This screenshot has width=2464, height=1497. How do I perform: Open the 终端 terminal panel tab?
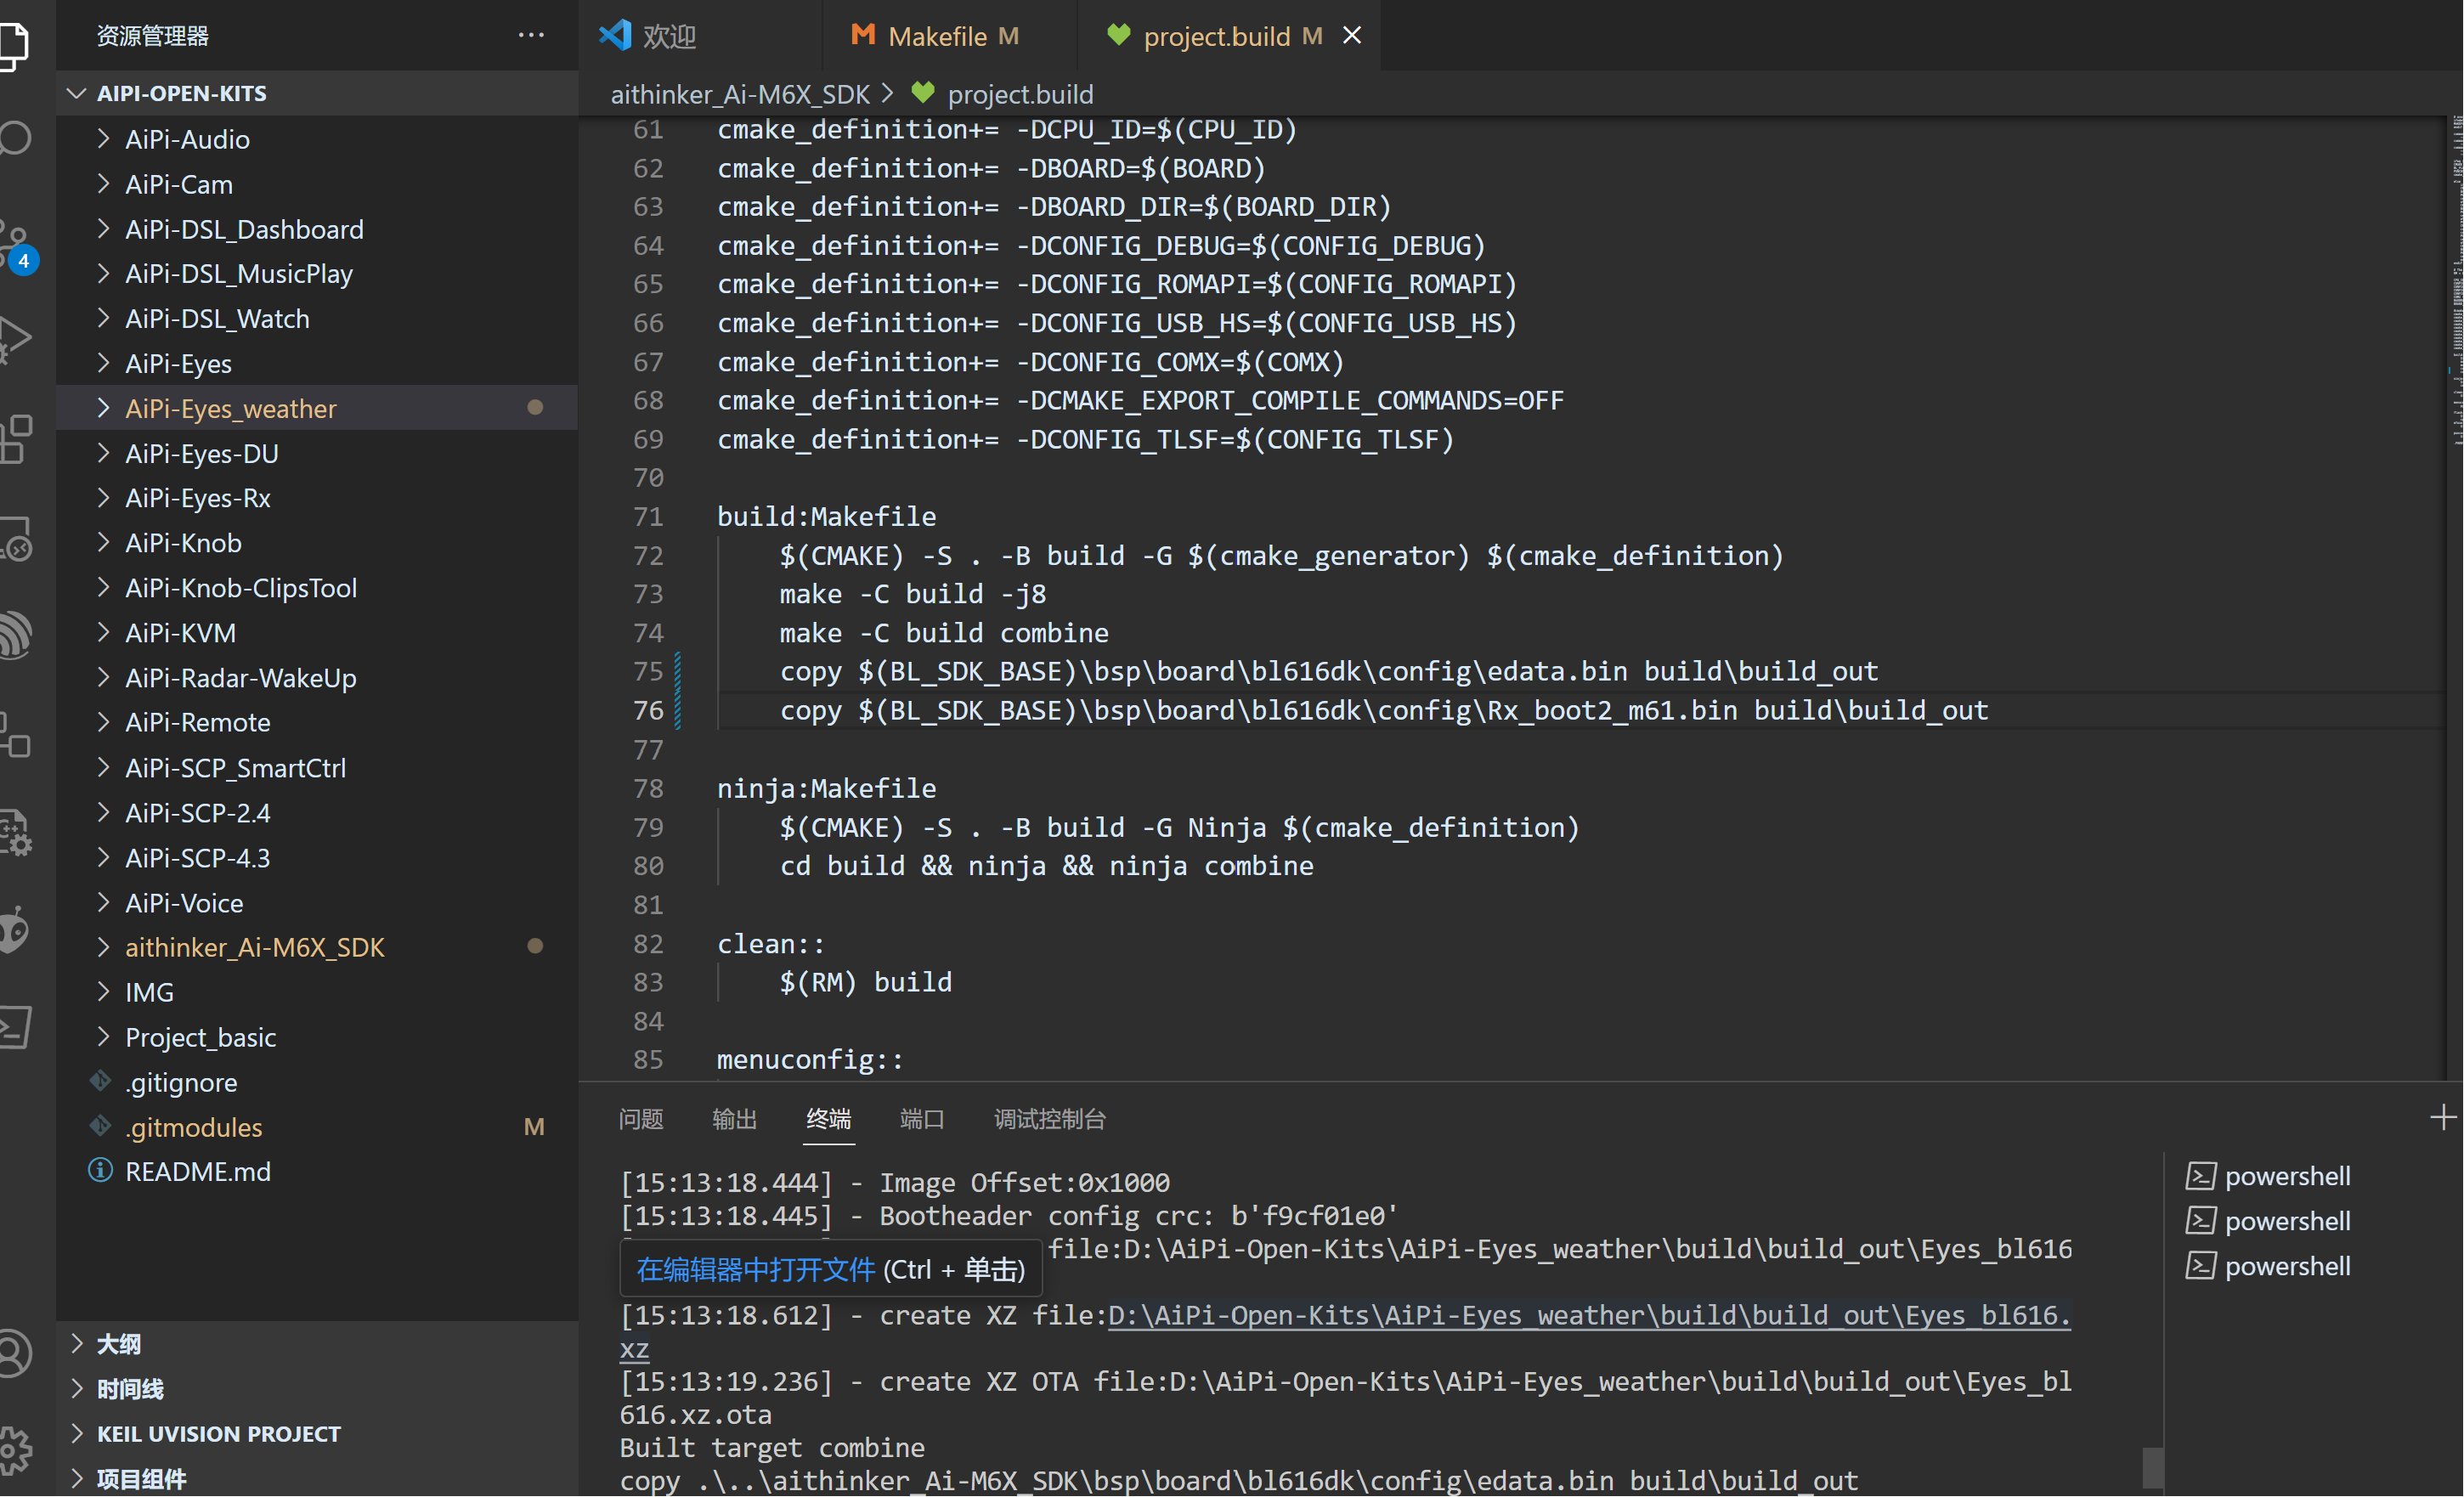tap(828, 1118)
